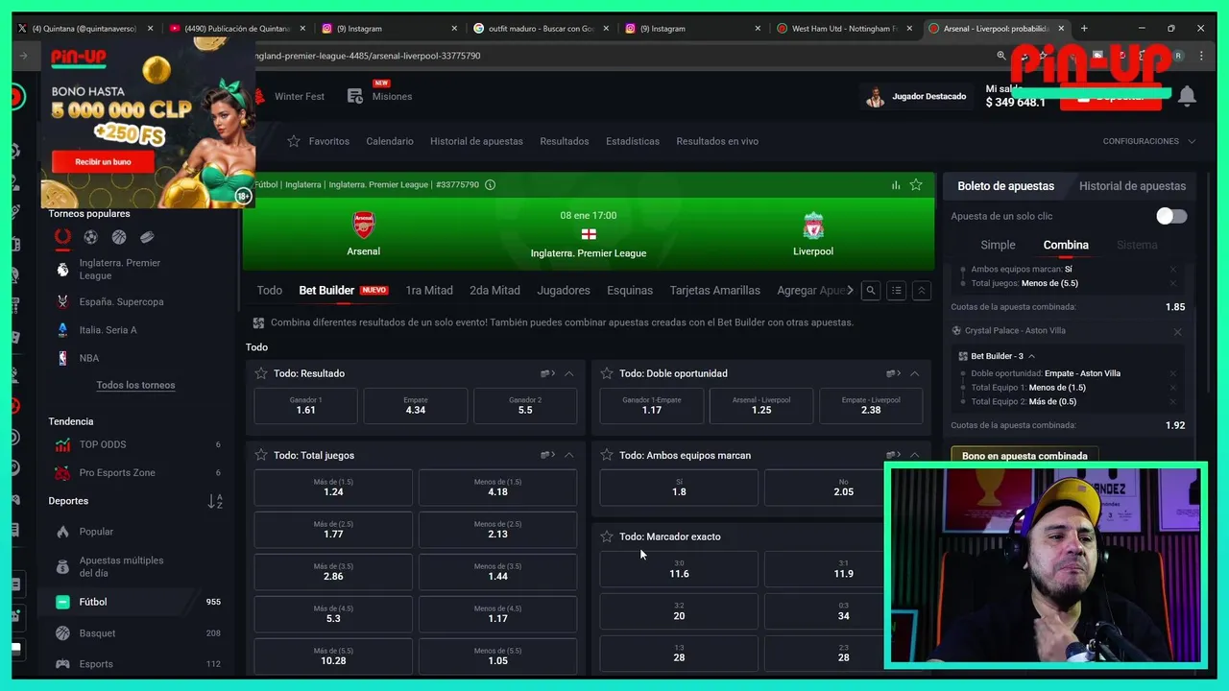Viewport: 1229px width, 691px height.
Task: Open Basquet sport category
Action: point(137,633)
